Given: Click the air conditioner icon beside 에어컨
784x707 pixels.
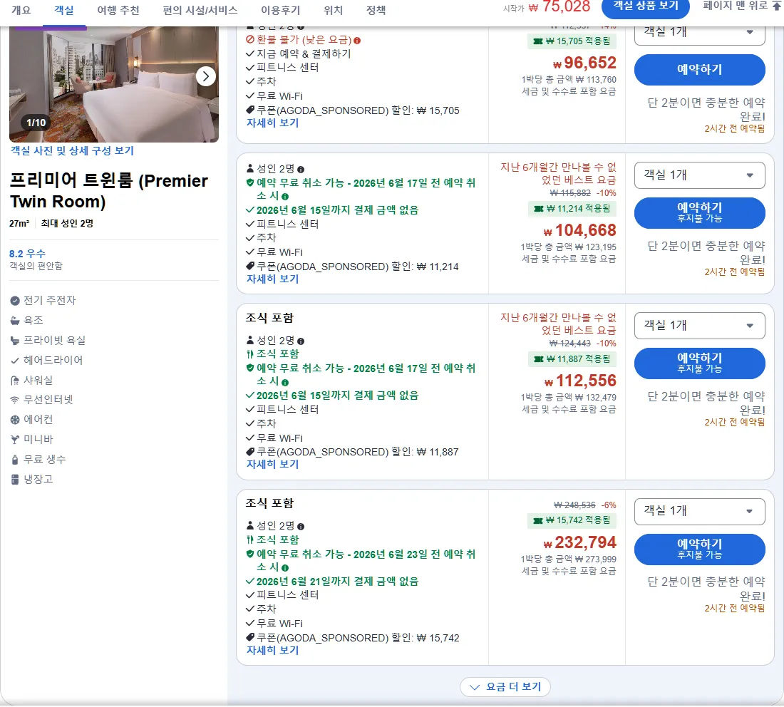Looking at the screenshot, I should (x=15, y=420).
